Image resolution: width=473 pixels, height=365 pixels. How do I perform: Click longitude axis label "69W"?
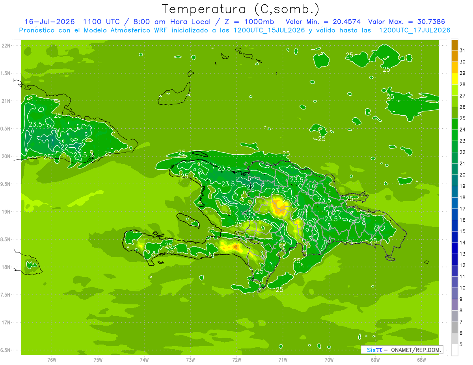375,360
